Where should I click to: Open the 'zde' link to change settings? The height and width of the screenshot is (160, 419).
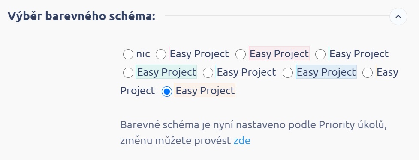[x=242, y=140]
